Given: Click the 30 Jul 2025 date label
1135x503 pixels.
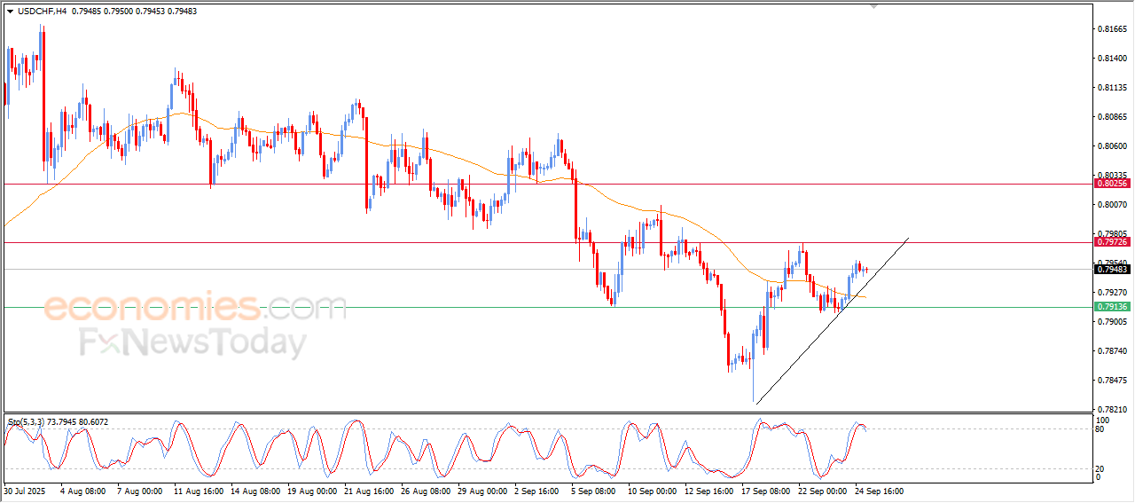Looking at the screenshot, I should pos(24,490).
